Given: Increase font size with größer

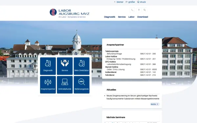Looking at the screenshot, I should 130,2.
